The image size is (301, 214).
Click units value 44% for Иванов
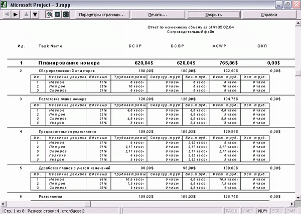[103, 179]
